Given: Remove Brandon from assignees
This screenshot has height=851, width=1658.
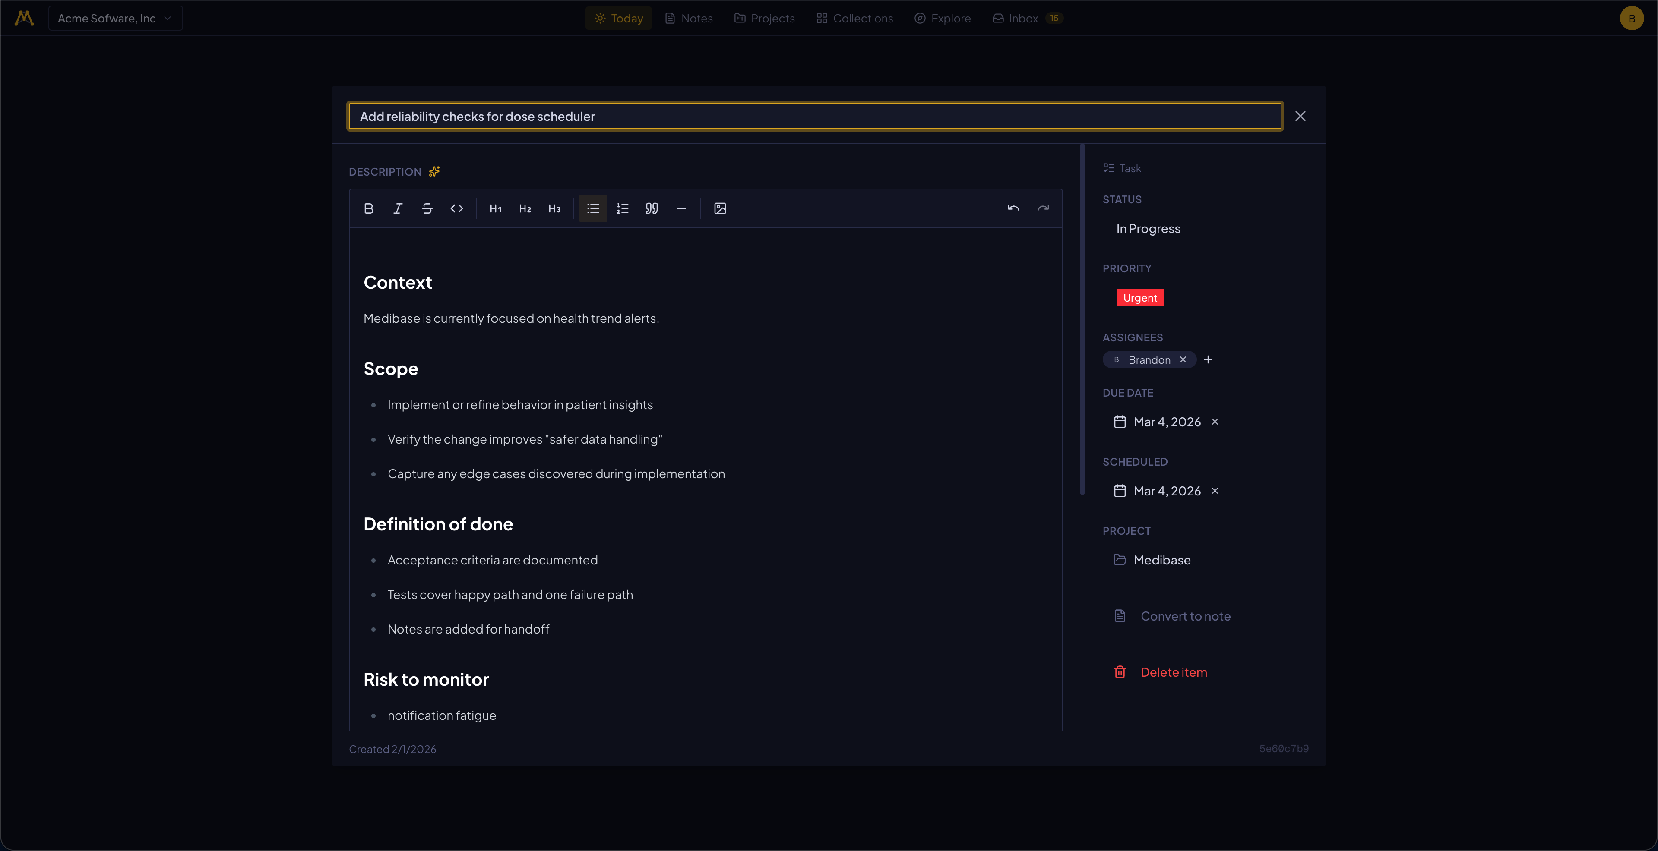Looking at the screenshot, I should pyautogui.click(x=1183, y=359).
